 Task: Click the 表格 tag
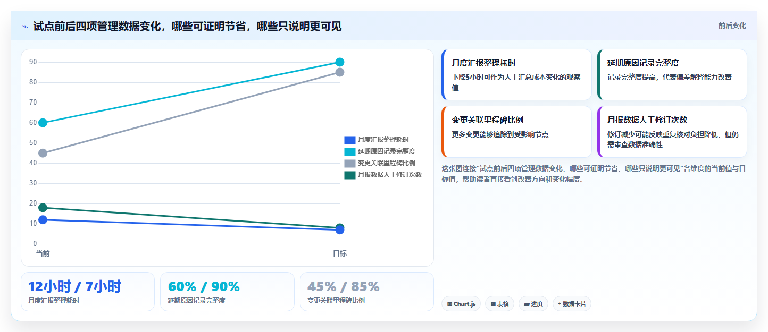pos(499,304)
